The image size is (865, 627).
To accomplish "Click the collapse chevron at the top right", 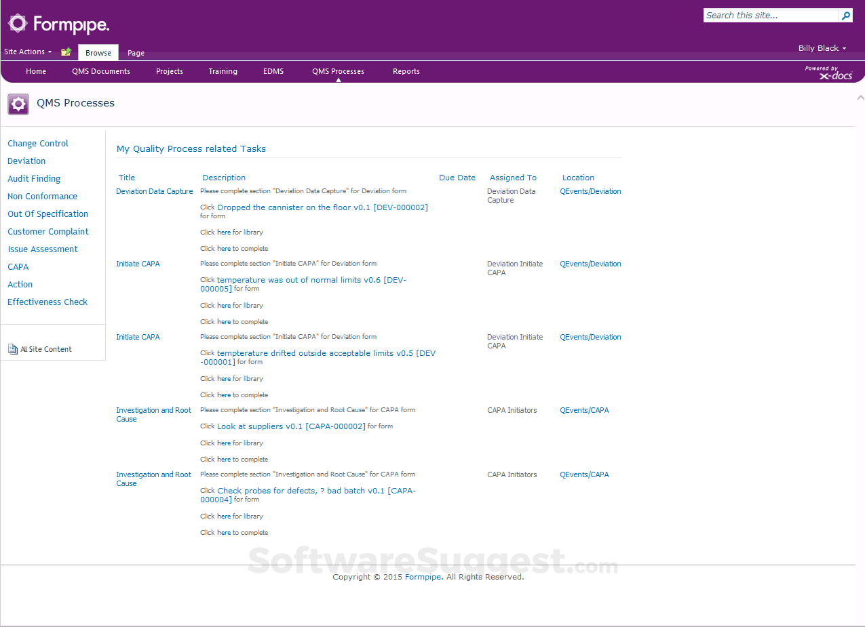I will point(860,98).
